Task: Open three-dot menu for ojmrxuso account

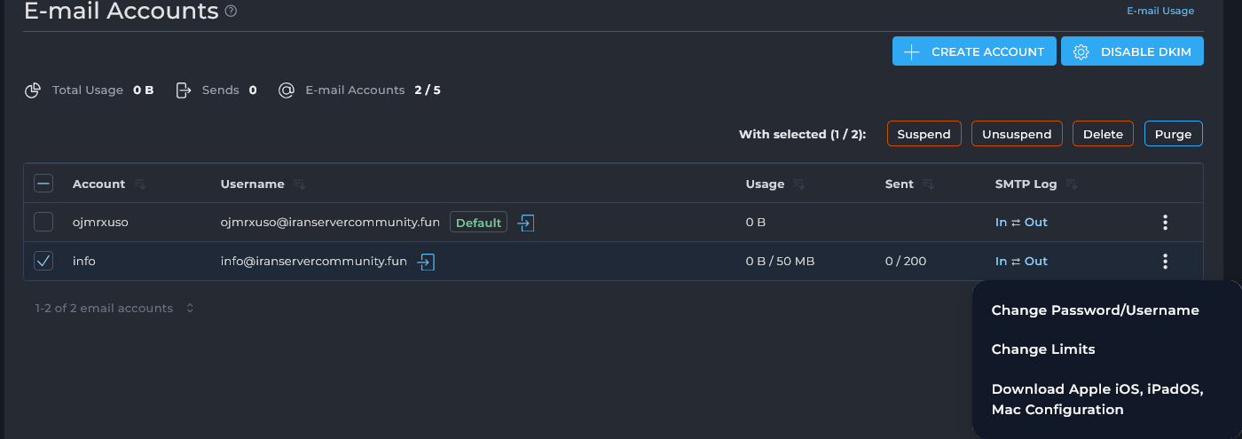Action: click(x=1165, y=223)
